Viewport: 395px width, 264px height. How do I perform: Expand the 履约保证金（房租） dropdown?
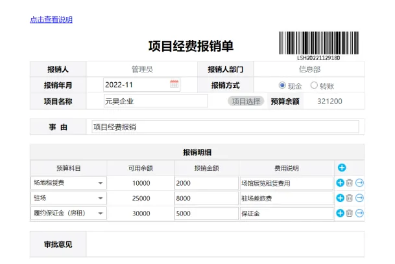100,214
